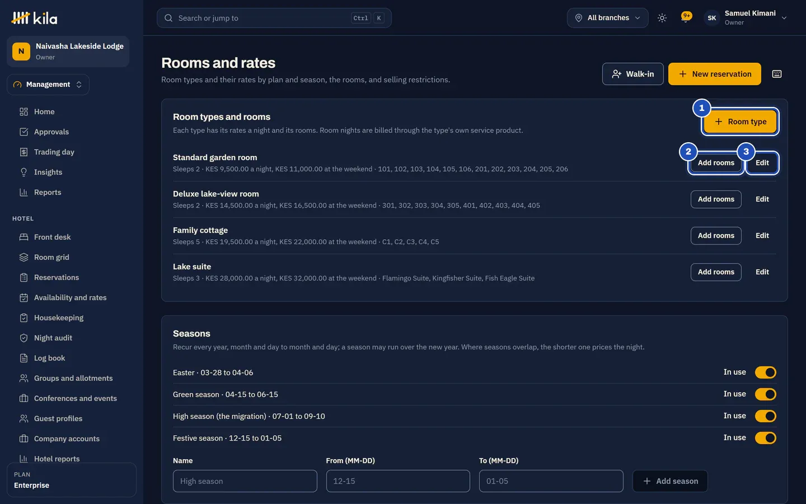806x504 pixels.
Task: Disable the Easter season toggle
Action: click(x=765, y=372)
